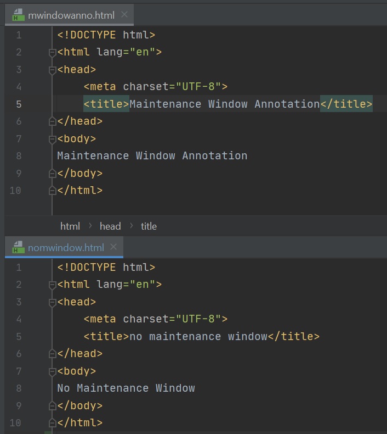Fold the body tag in mwindowanno.html

[53, 140]
